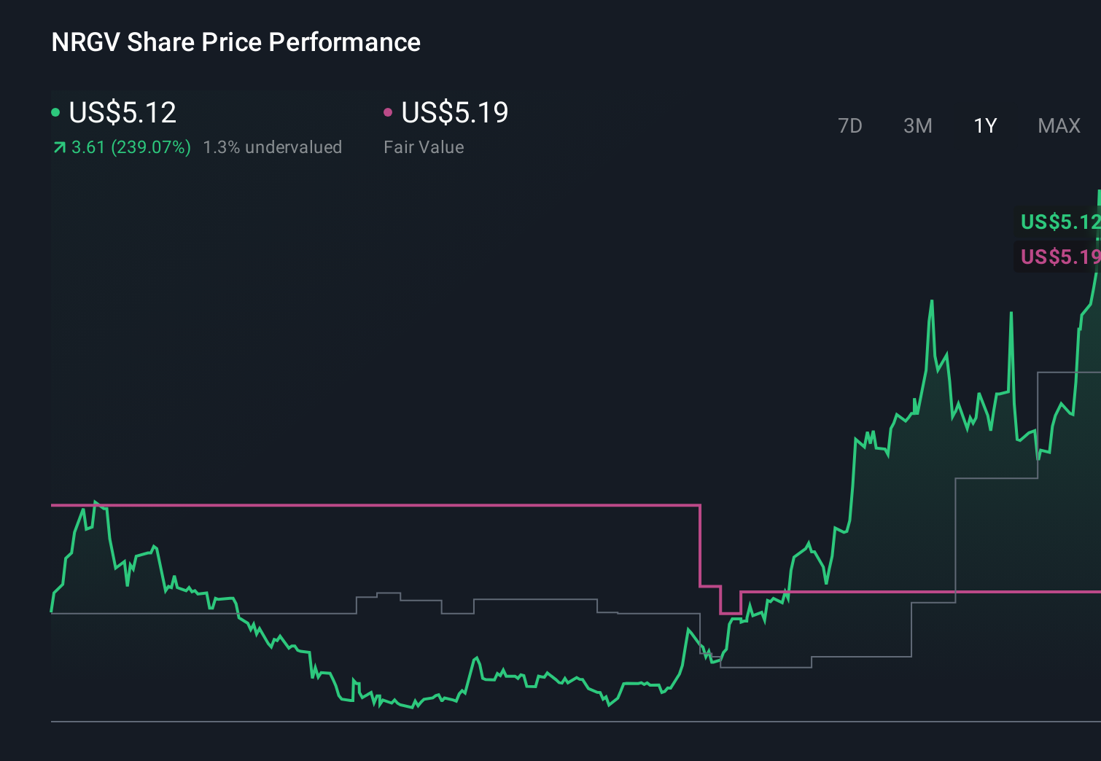
Task: Click the chart baseline axis
Action: tap(510, 722)
